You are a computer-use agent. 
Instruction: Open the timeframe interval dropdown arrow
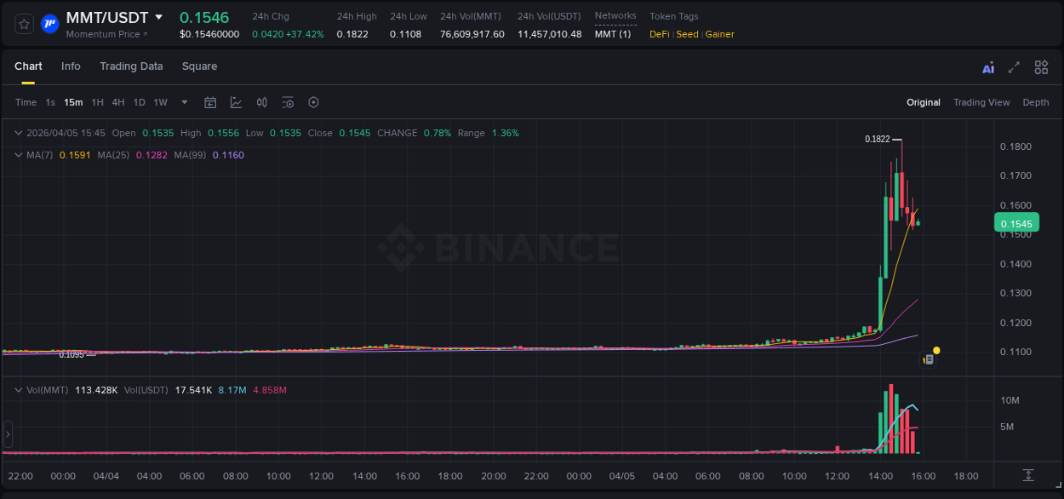pyautogui.click(x=183, y=102)
